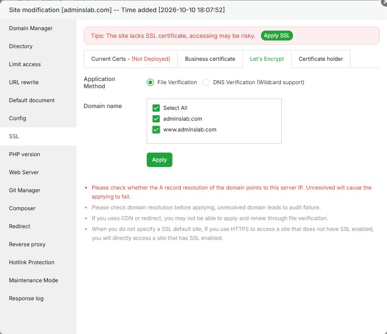
Task: View the Response log
Action: 38,299
